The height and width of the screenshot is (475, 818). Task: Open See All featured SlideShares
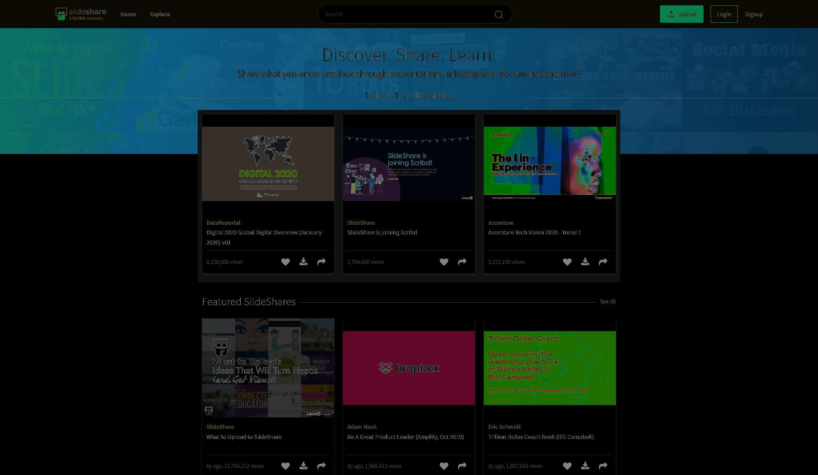pos(608,302)
